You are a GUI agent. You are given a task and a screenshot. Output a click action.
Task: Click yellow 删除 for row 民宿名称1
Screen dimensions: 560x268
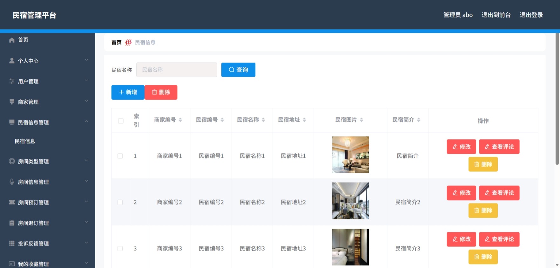483,164
